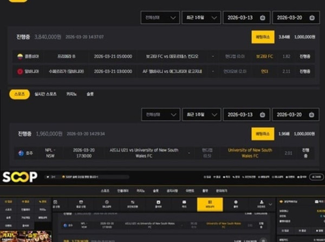Open the calendar icon beside the 2026-03-20 date above the 3,840,000원 bet
Image resolution: width=325 pixels, height=242 pixels.
click(x=312, y=18)
